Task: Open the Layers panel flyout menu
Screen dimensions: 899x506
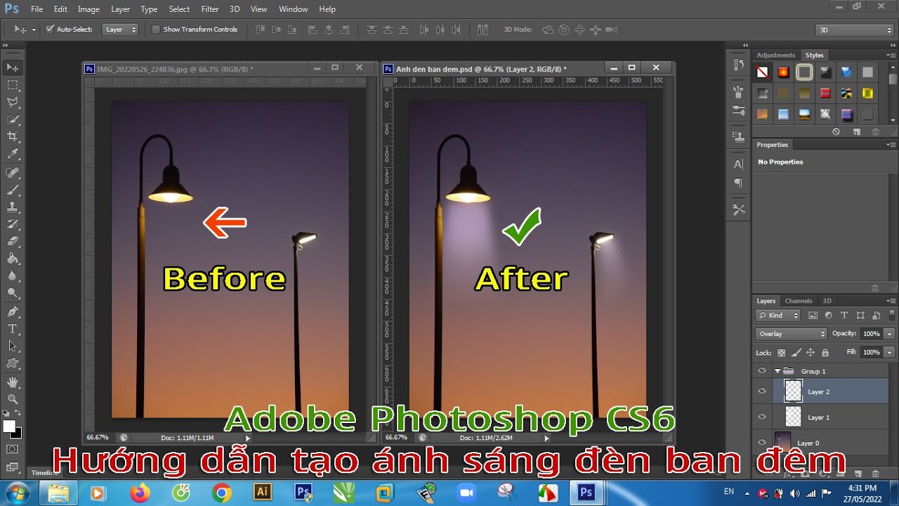Action: (891, 301)
